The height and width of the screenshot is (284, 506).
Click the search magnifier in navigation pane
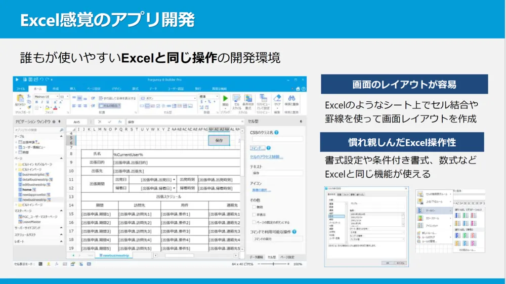[61, 130]
